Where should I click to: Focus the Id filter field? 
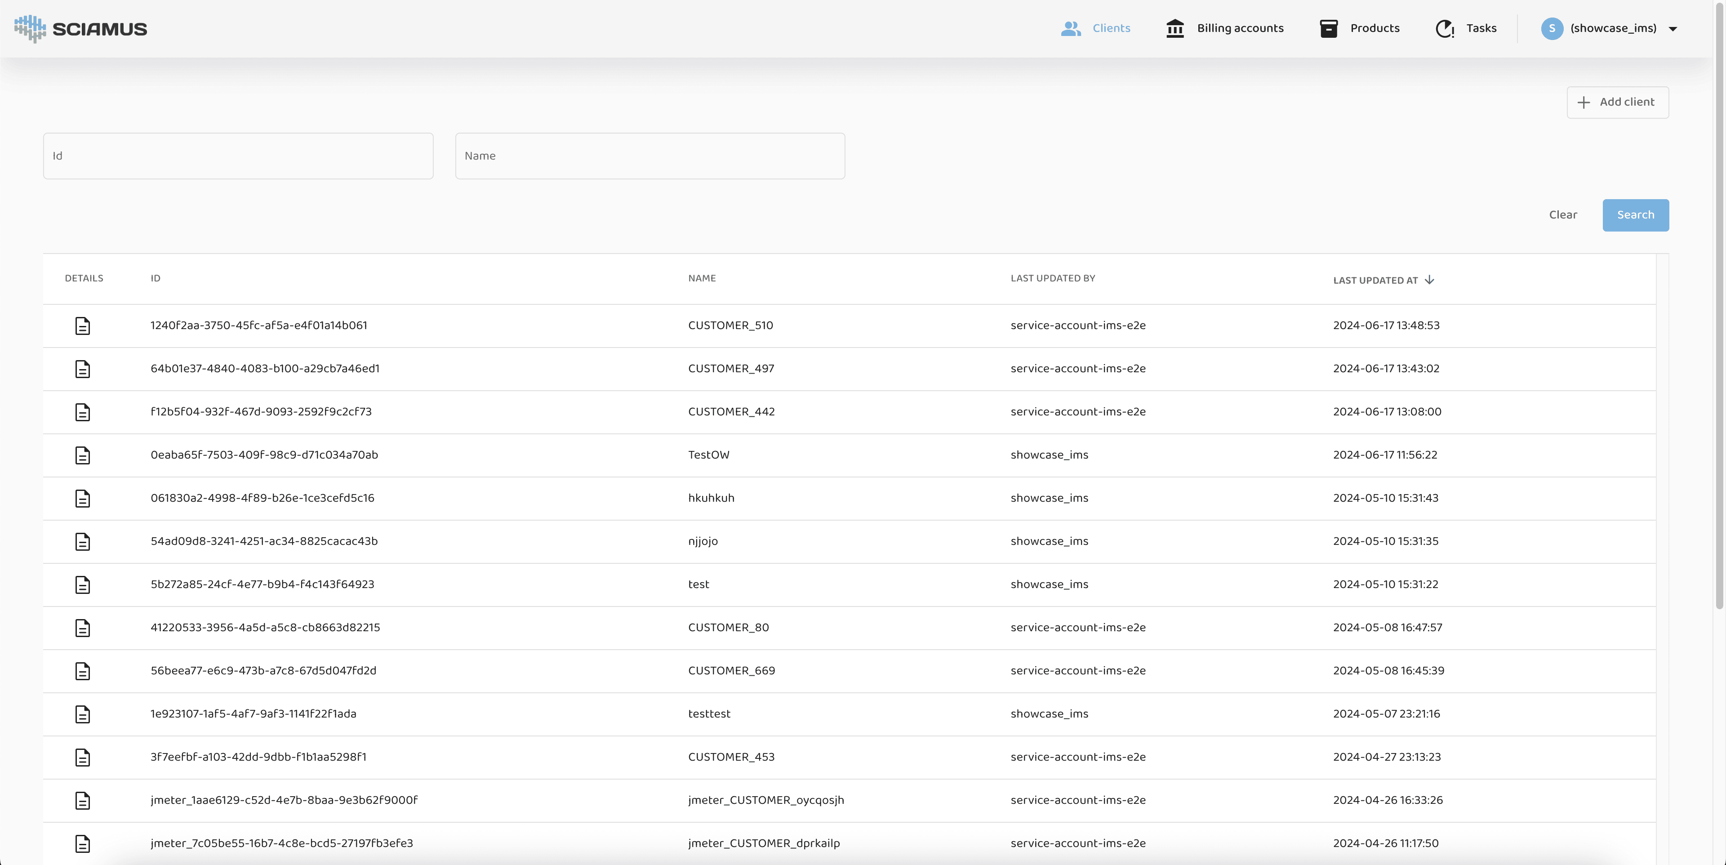pos(238,156)
